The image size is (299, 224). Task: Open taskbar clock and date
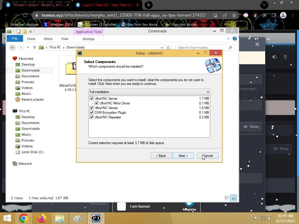pyautogui.click(x=286, y=218)
